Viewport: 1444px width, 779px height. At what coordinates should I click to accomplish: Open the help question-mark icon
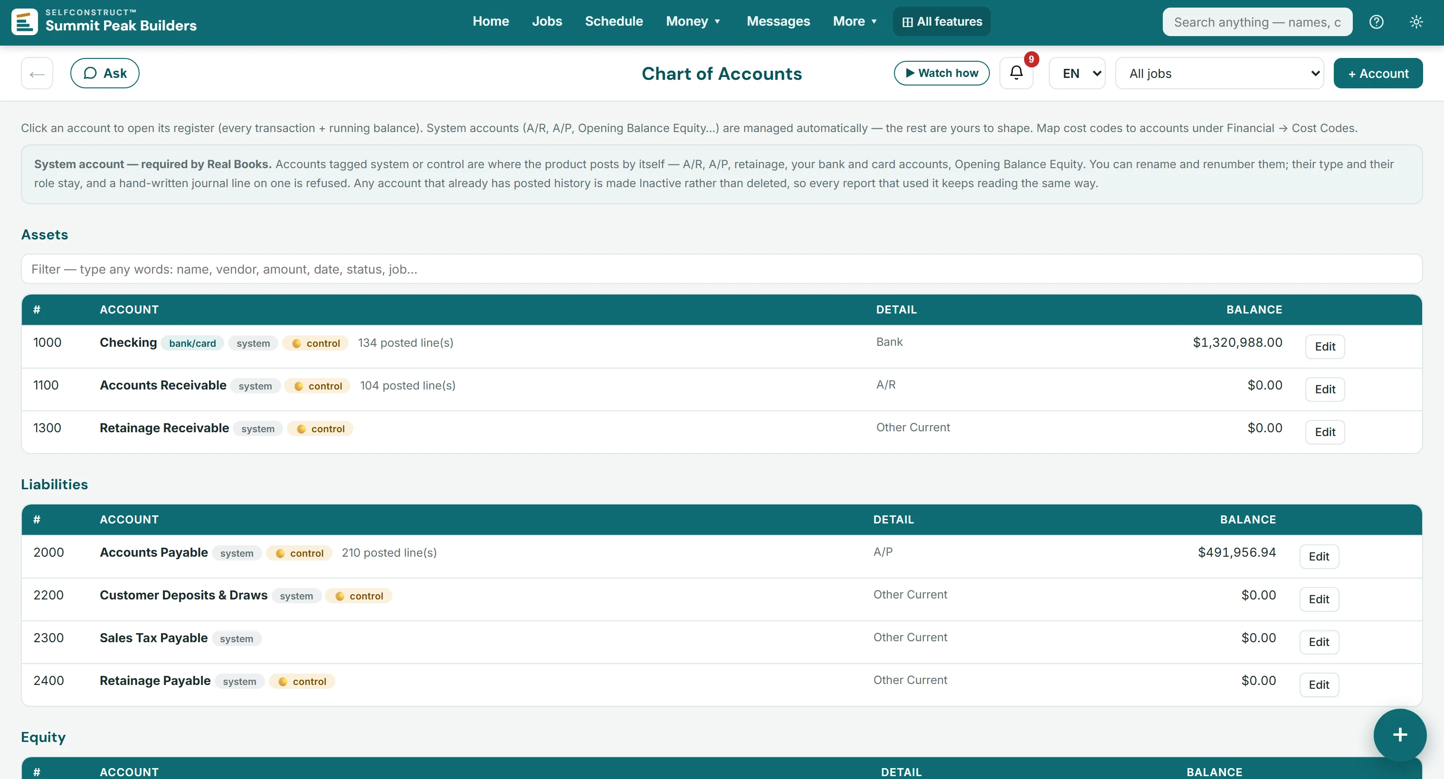coord(1376,22)
